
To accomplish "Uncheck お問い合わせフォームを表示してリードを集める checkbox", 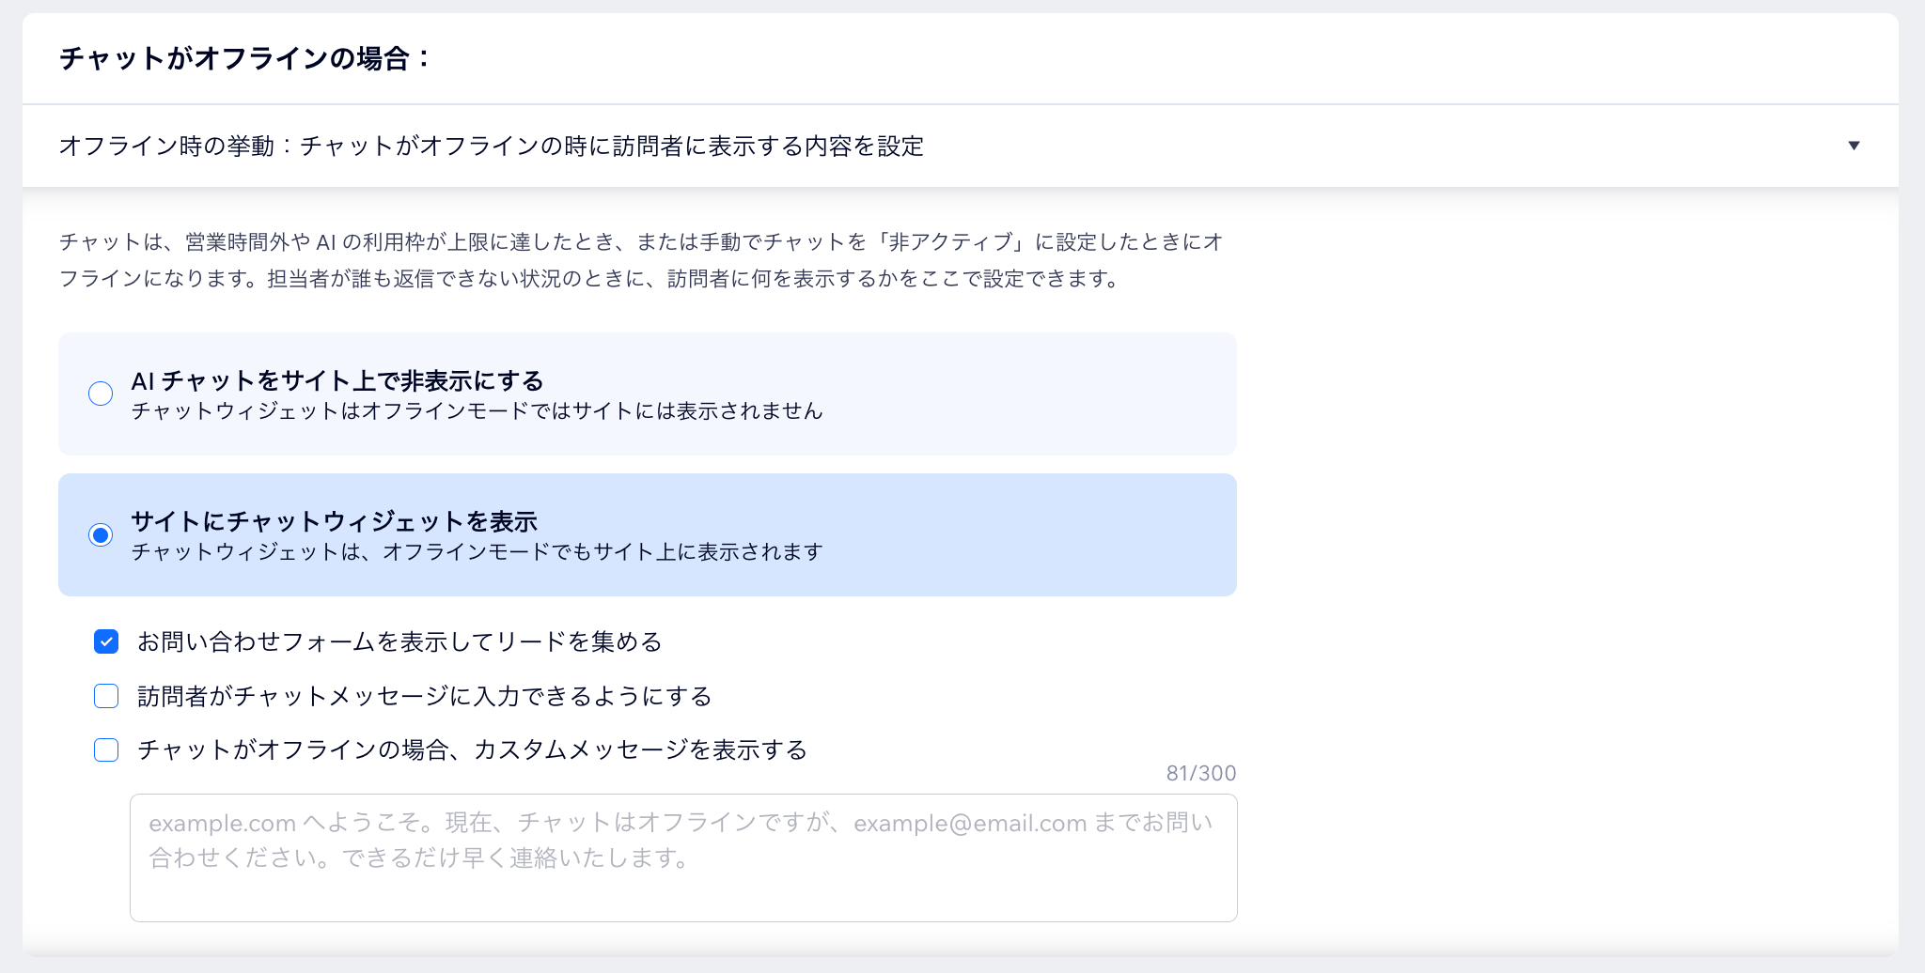I will [106, 641].
